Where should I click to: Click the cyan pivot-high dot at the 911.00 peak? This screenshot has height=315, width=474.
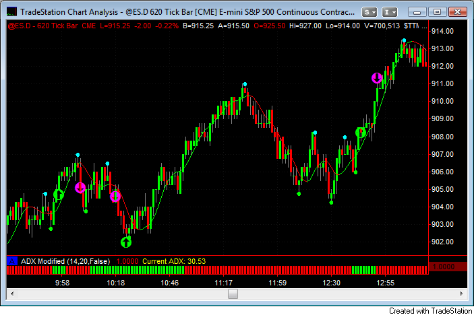coord(245,84)
